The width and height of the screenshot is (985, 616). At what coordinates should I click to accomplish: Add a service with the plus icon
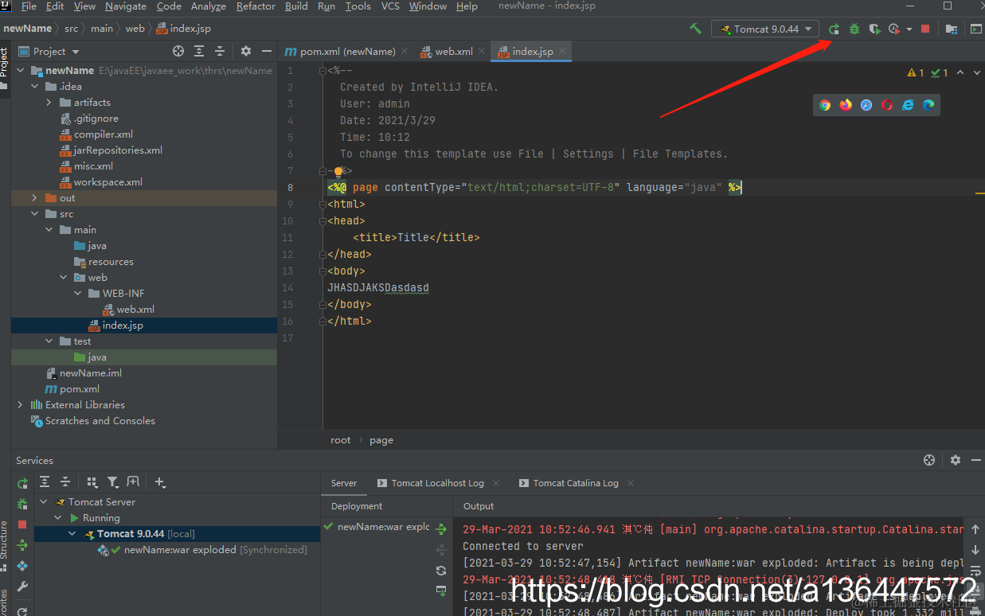click(160, 481)
